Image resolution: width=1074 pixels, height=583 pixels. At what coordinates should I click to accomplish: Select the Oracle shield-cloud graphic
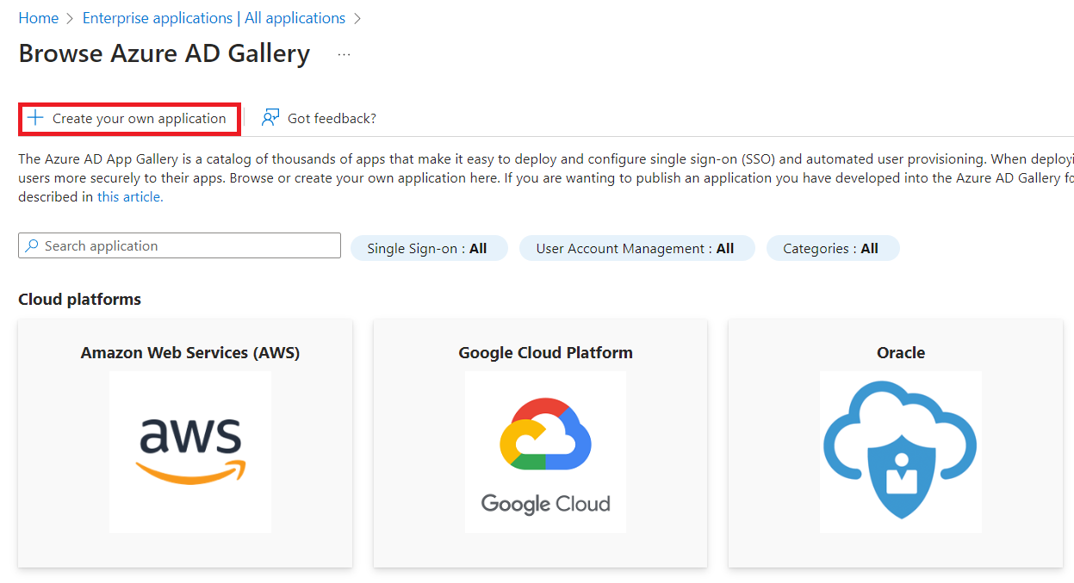(899, 448)
